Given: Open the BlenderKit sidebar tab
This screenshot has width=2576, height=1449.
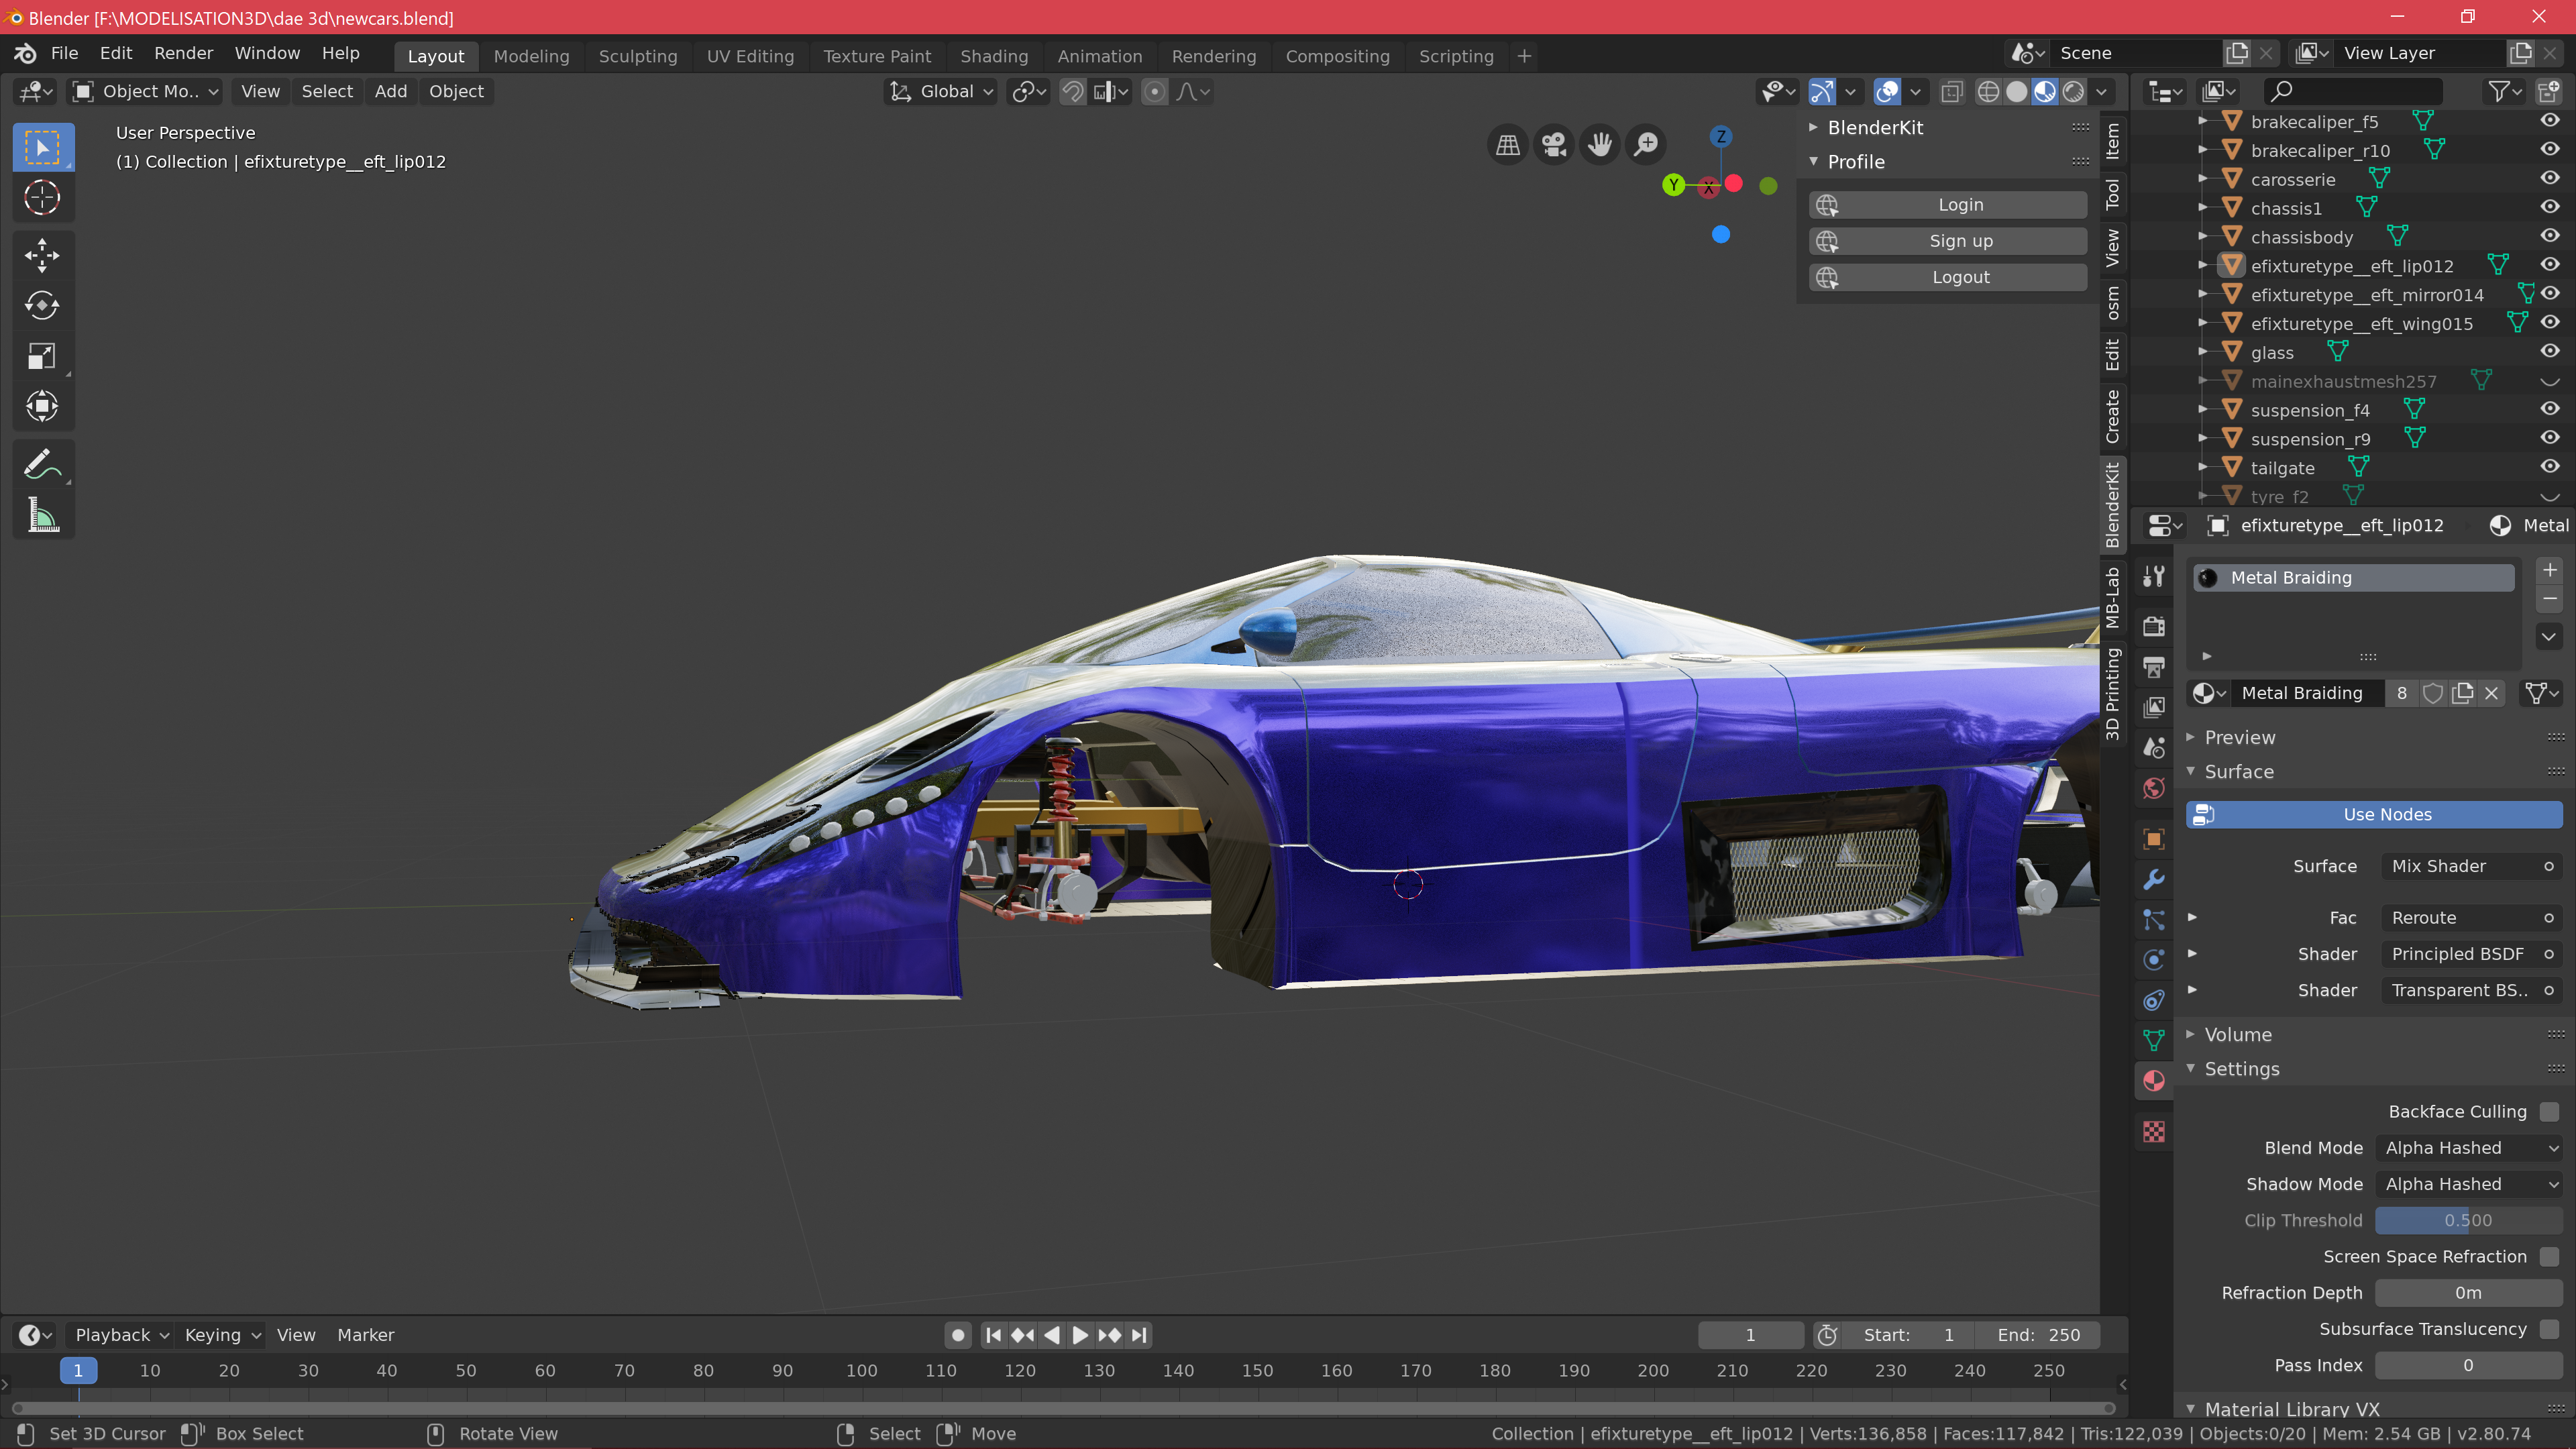Looking at the screenshot, I should (x=2113, y=505).
